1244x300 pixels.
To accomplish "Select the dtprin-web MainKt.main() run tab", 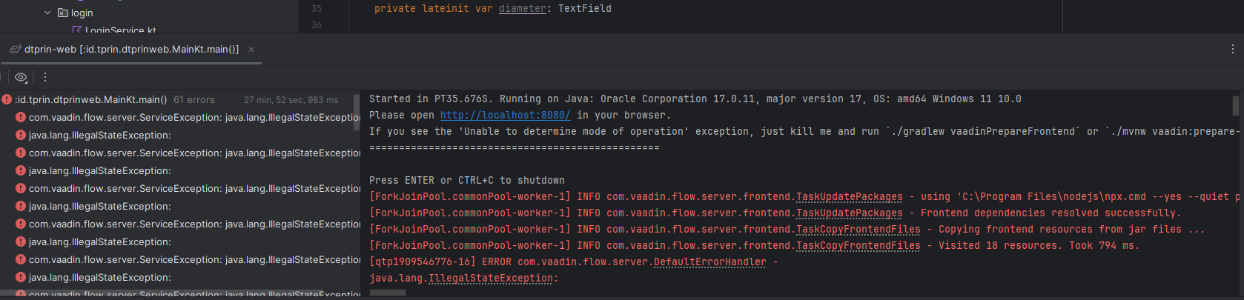I will [x=131, y=50].
